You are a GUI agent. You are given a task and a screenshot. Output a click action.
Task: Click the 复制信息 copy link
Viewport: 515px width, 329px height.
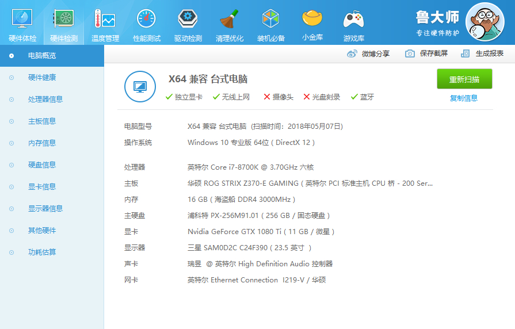coord(463,98)
